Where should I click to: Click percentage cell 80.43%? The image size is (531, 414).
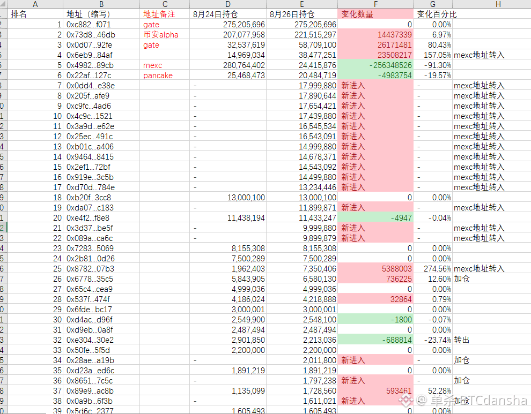[x=433, y=44]
